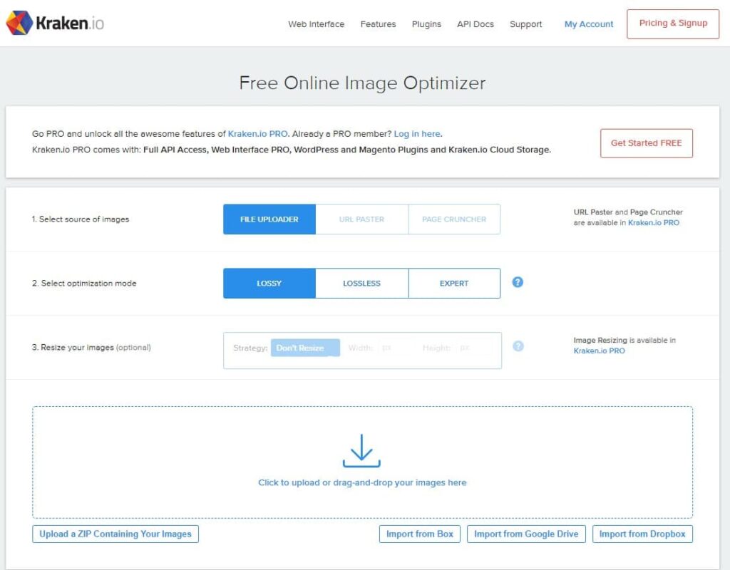Go to My Account
The image size is (730, 570).
588,24
